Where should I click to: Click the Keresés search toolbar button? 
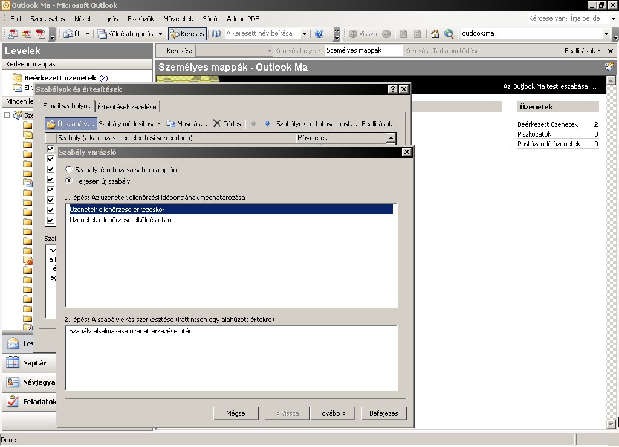[187, 34]
